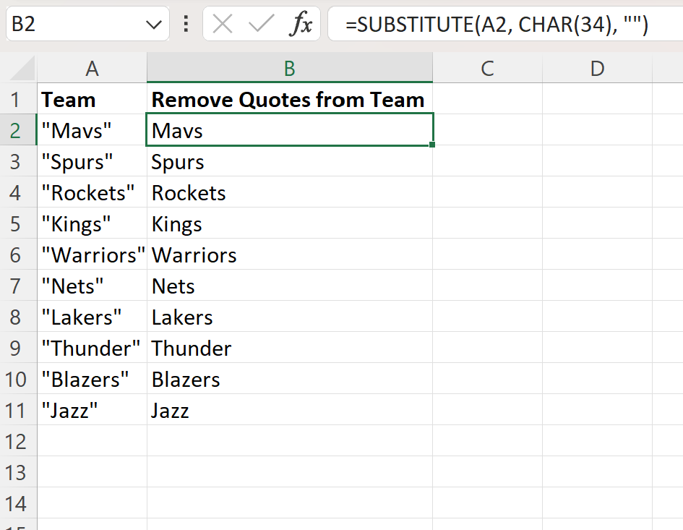The image size is (683, 530).
Task: Click the Name Box showing B2
Action: pyautogui.click(x=87, y=24)
